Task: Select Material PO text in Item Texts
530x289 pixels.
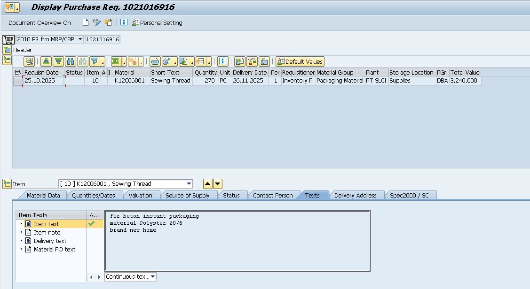Action: pos(54,250)
